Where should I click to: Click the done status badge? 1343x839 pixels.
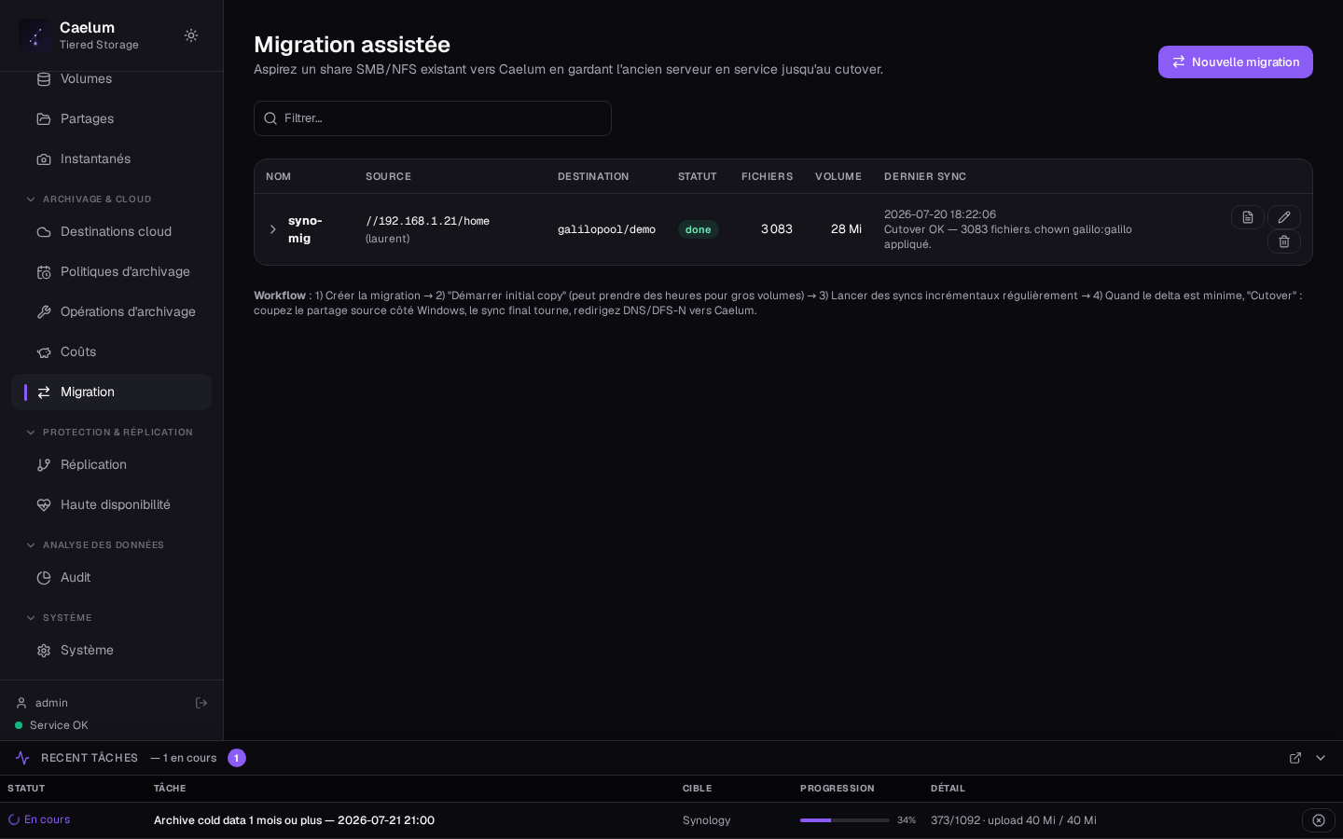[699, 229]
